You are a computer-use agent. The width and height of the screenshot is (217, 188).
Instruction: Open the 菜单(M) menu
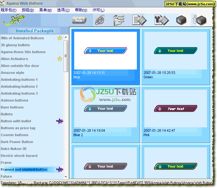45,10
